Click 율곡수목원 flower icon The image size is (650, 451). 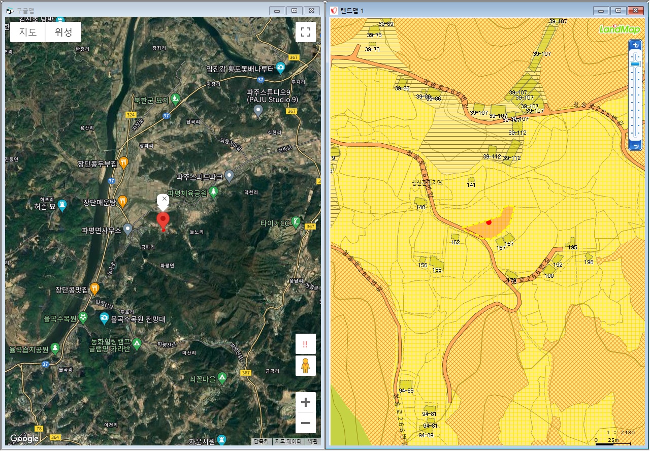83,318
